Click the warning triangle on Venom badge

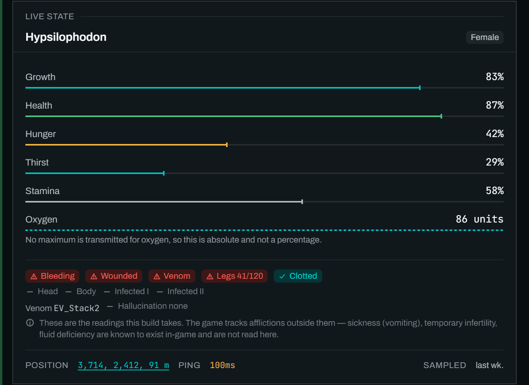tap(157, 276)
